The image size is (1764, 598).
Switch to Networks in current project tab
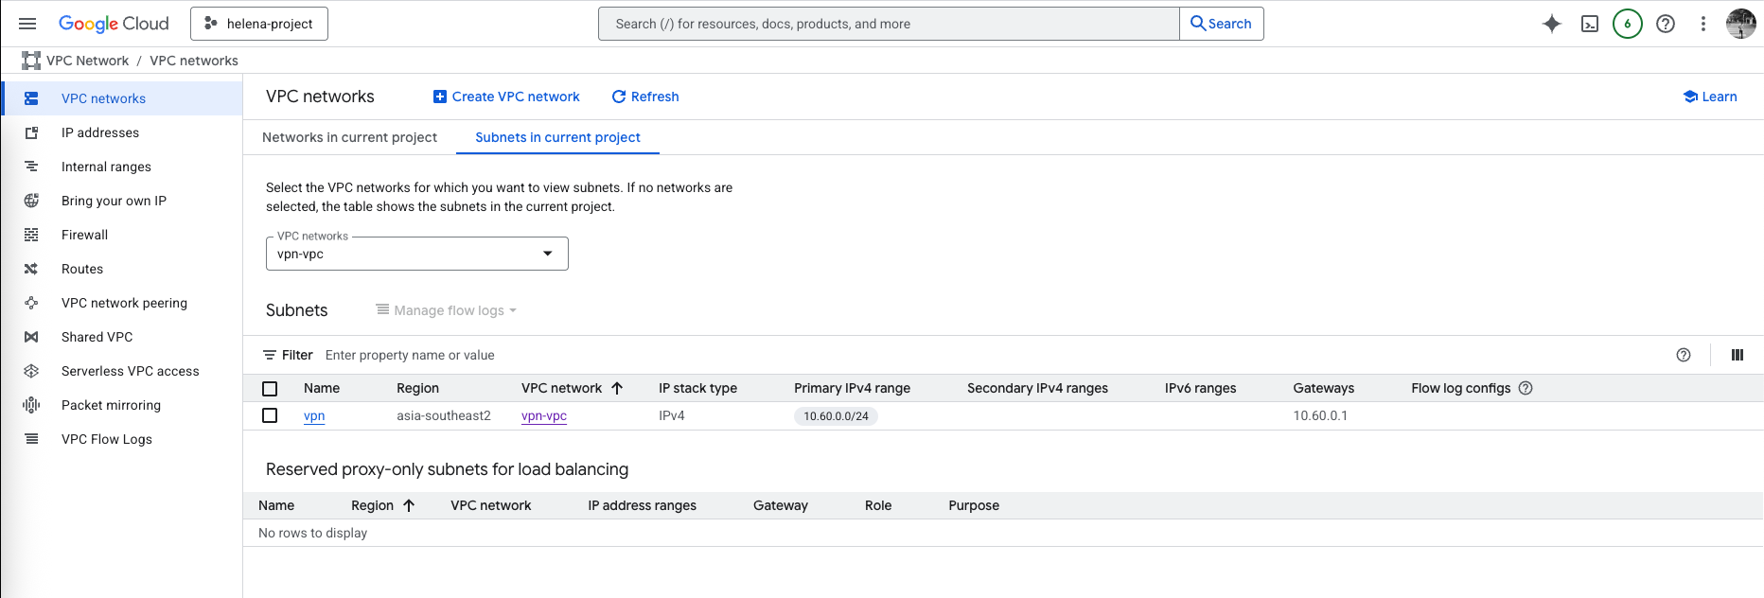click(349, 137)
